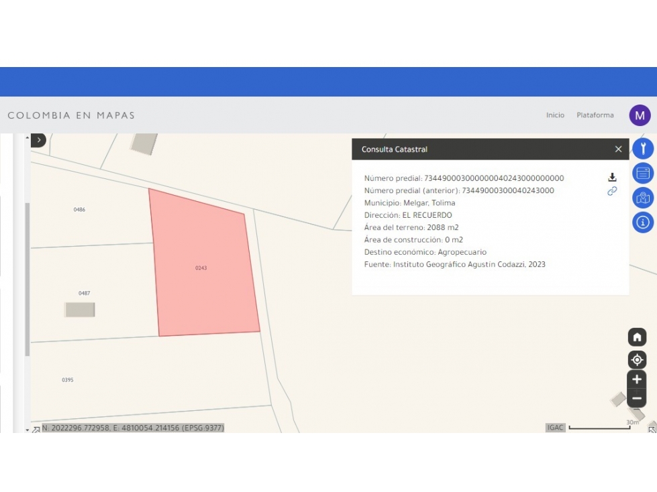Click the Número predial (anterior) line
Image resolution: width=657 pixels, height=492 pixels.
pyautogui.click(x=459, y=191)
